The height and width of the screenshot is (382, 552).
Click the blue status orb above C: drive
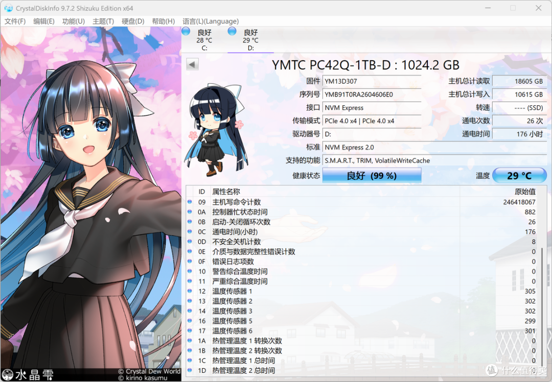point(186,32)
